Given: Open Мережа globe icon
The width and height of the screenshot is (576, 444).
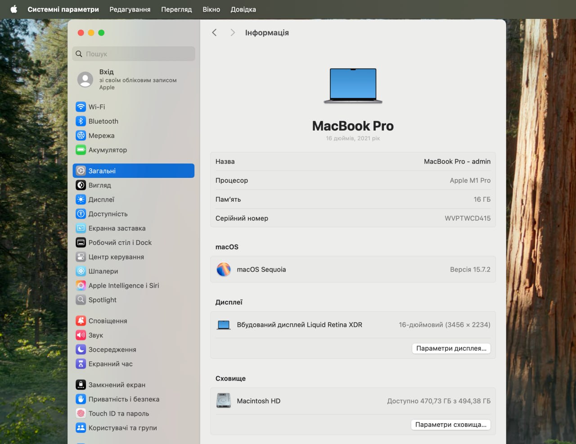Looking at the screenshot, I should click(81, 136).
